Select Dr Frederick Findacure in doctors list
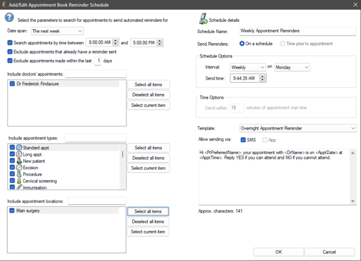This screenshot has width=361, height=261. (37, 84)
